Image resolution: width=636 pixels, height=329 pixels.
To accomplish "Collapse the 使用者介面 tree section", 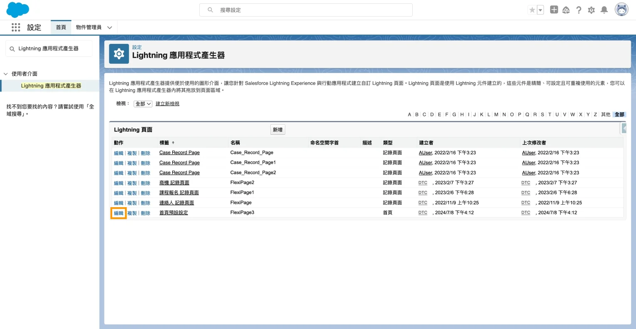I will [x=6, y=74].
